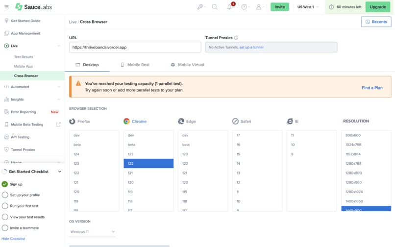Click the Firefox browser icon

pos(73,122)
